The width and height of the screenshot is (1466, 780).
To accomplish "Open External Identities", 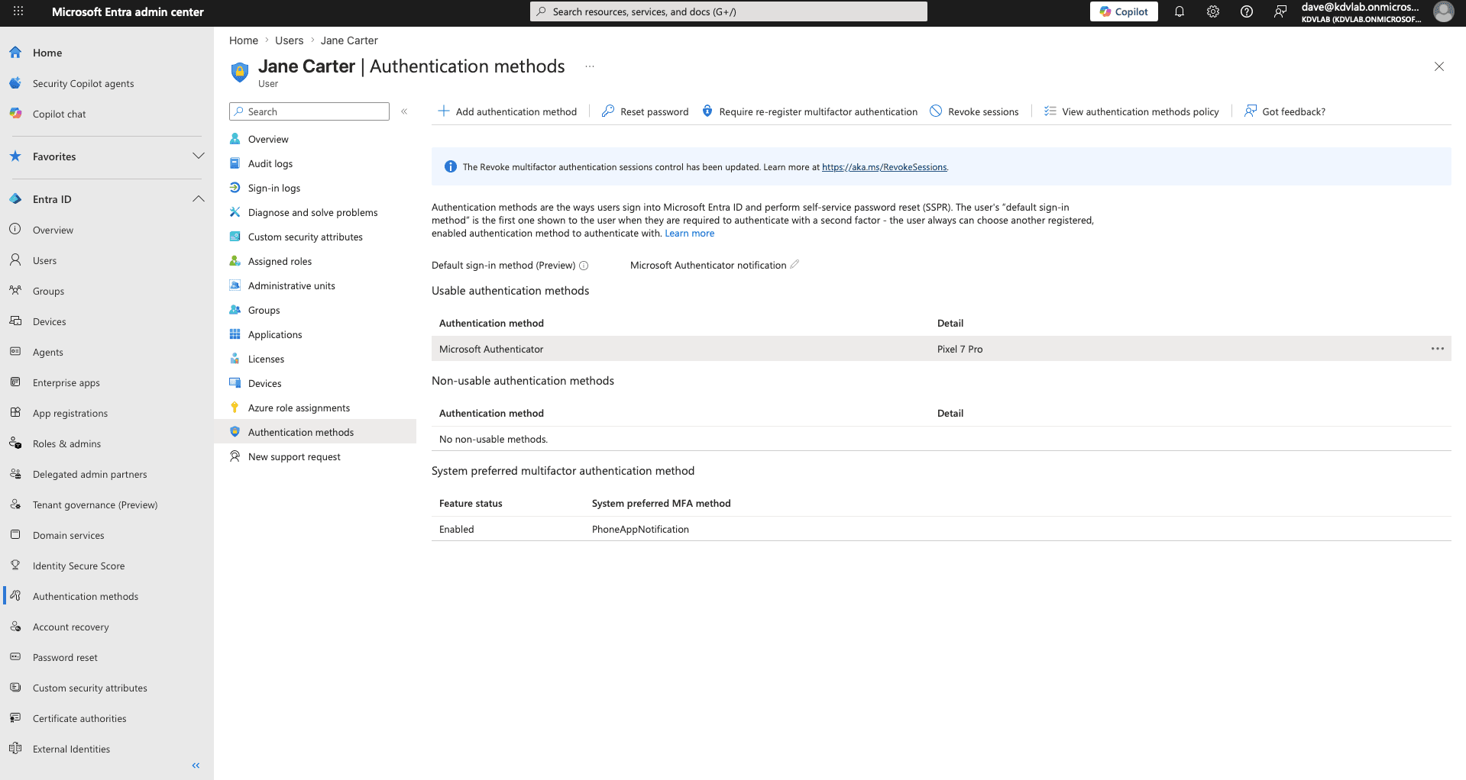I will pos(71,749).
